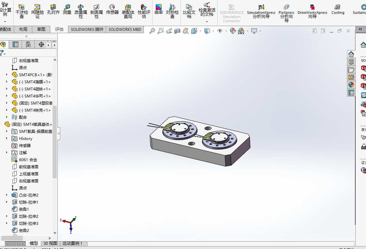Open FeatureManager design tree tab icon

(3, 44)
